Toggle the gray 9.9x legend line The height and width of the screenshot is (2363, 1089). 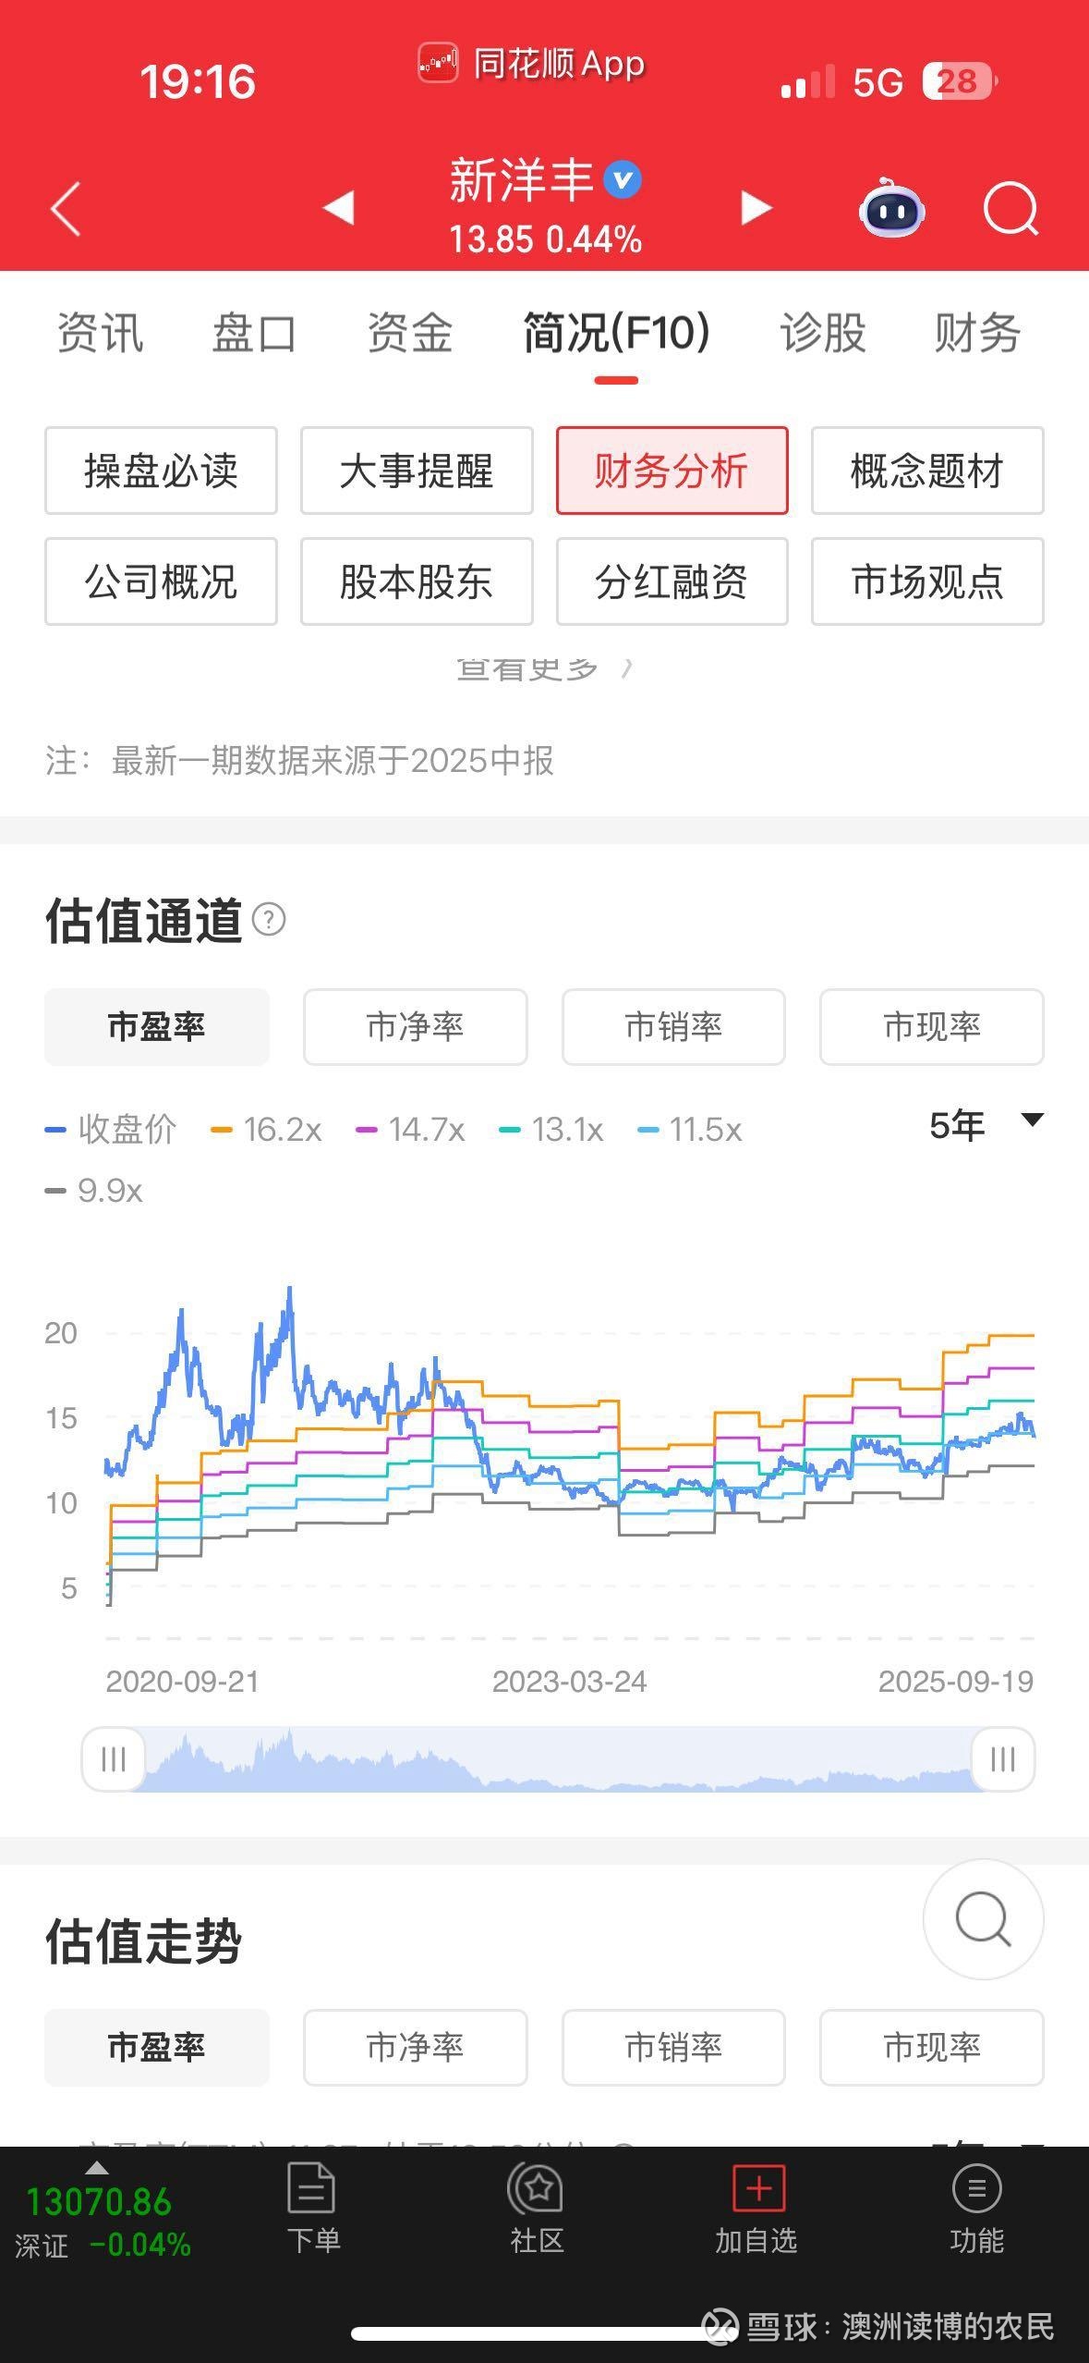coord(94,1191)
